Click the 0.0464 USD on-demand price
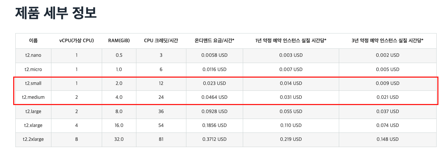Viewport: 447px width, 151px height. 214,97
